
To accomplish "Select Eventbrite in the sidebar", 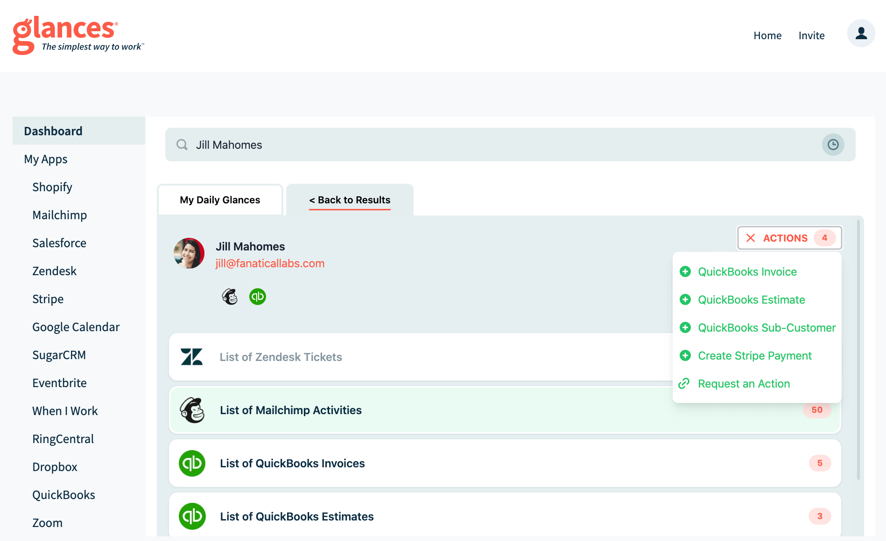I will pyautogui.click(x=60, y=383).
